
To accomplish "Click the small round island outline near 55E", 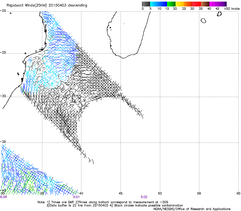I will tap(204, 21).
